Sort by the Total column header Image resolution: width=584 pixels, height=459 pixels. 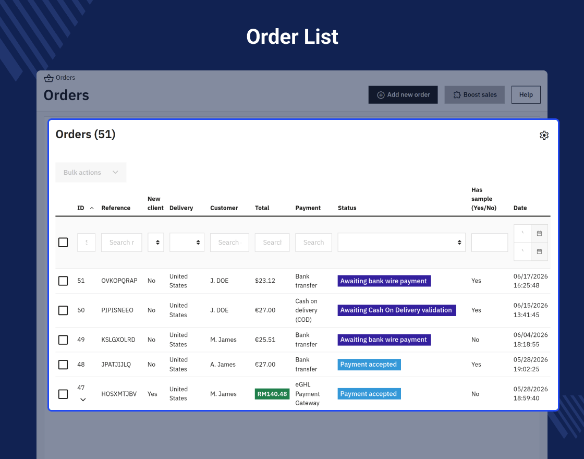click(262, 208)
